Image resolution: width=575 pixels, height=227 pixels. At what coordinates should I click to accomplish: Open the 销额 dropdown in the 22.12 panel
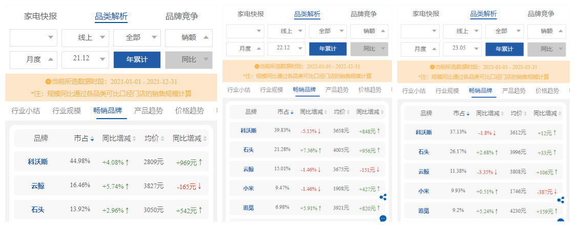[369, 32]
